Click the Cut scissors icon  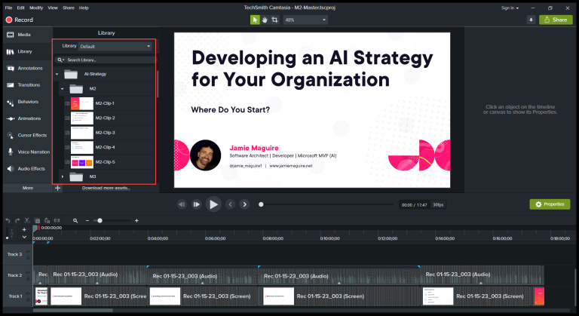[27, 221]
